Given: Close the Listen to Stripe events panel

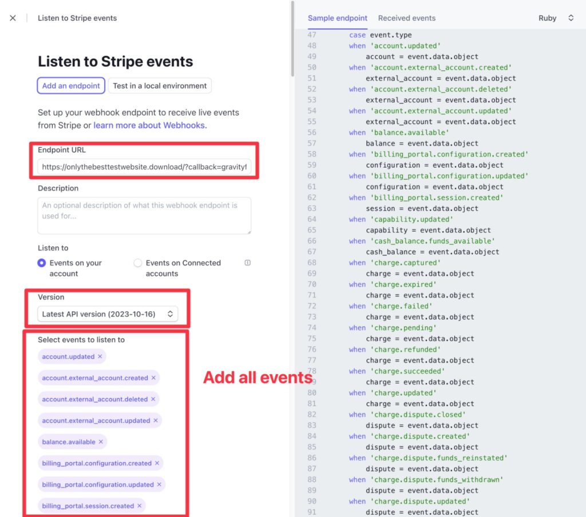Looking at the screenshot, I should (13, 18).
